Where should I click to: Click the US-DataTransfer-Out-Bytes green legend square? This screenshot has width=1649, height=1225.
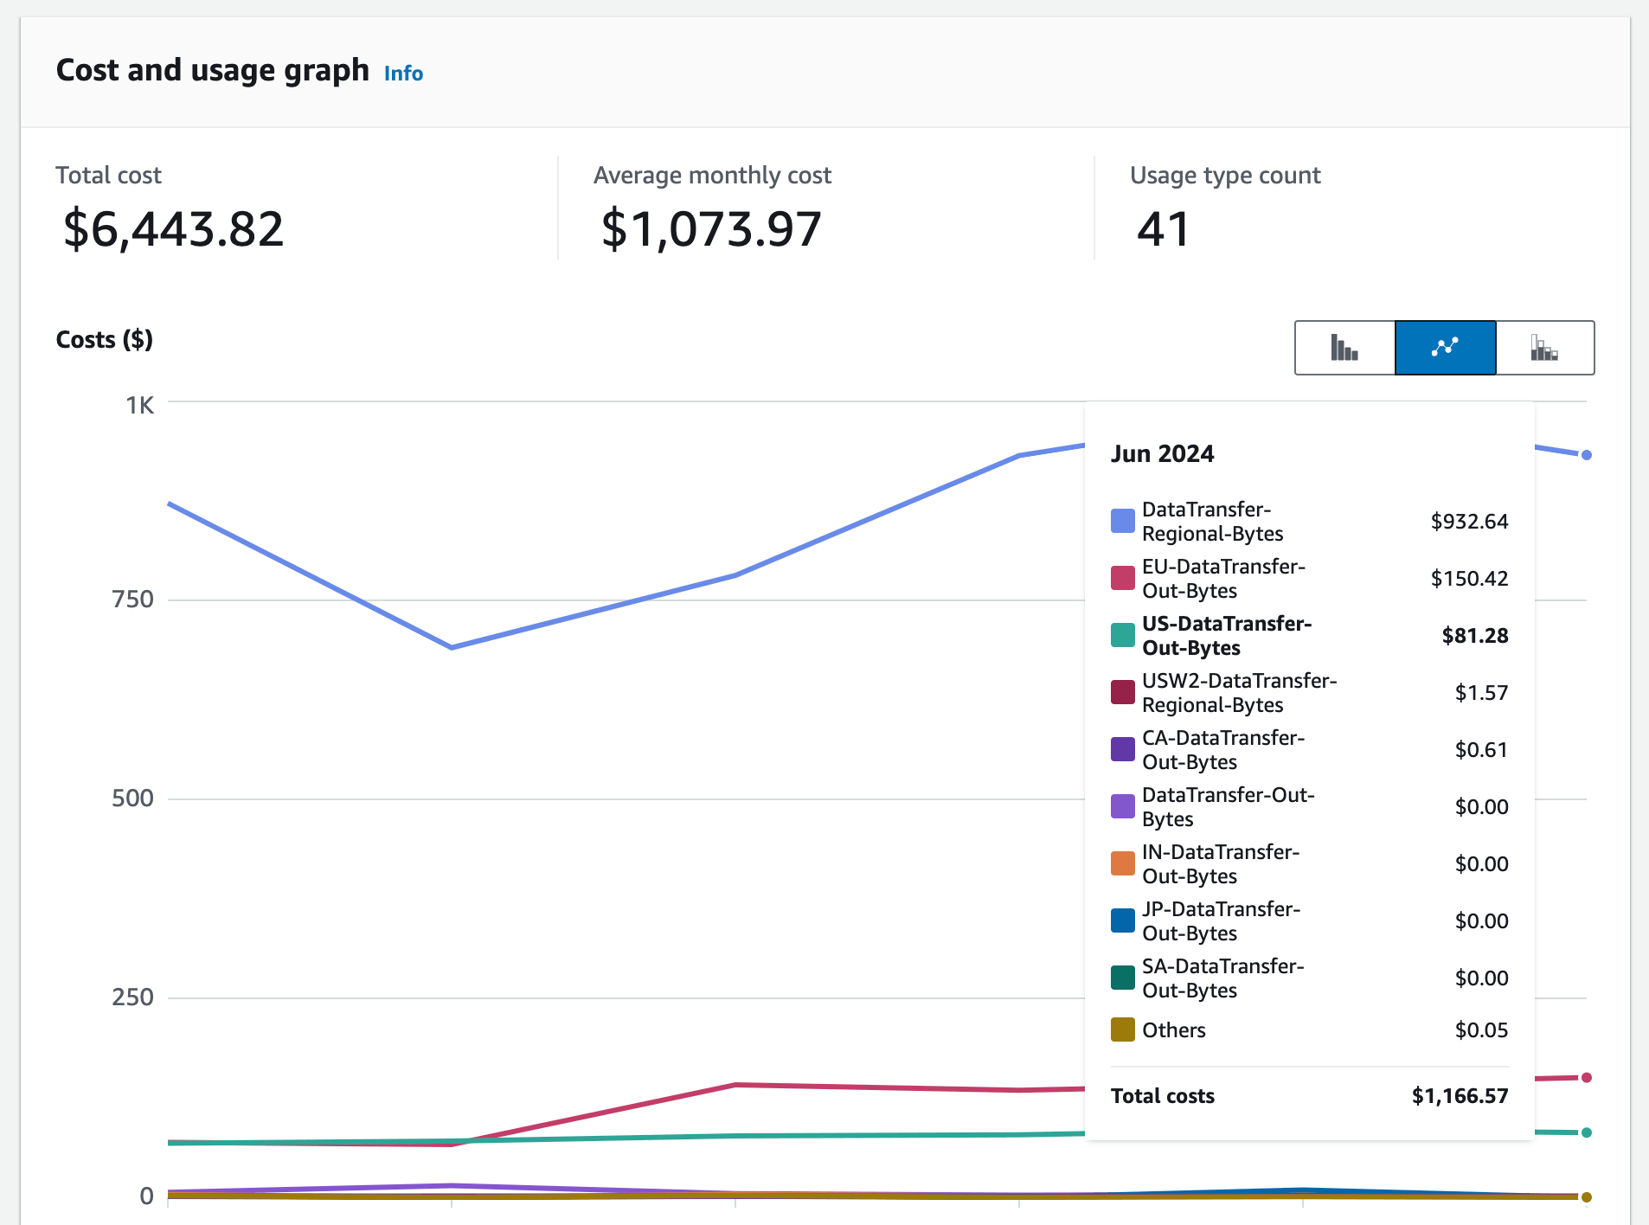tap(1122, 635)
